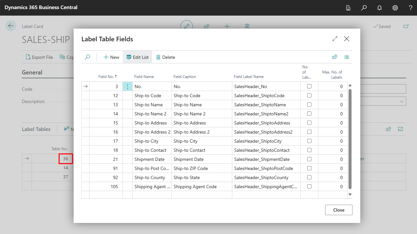Check the No. of Labels box for Ship-to Code
417x234 pixels.
[309, 96]
